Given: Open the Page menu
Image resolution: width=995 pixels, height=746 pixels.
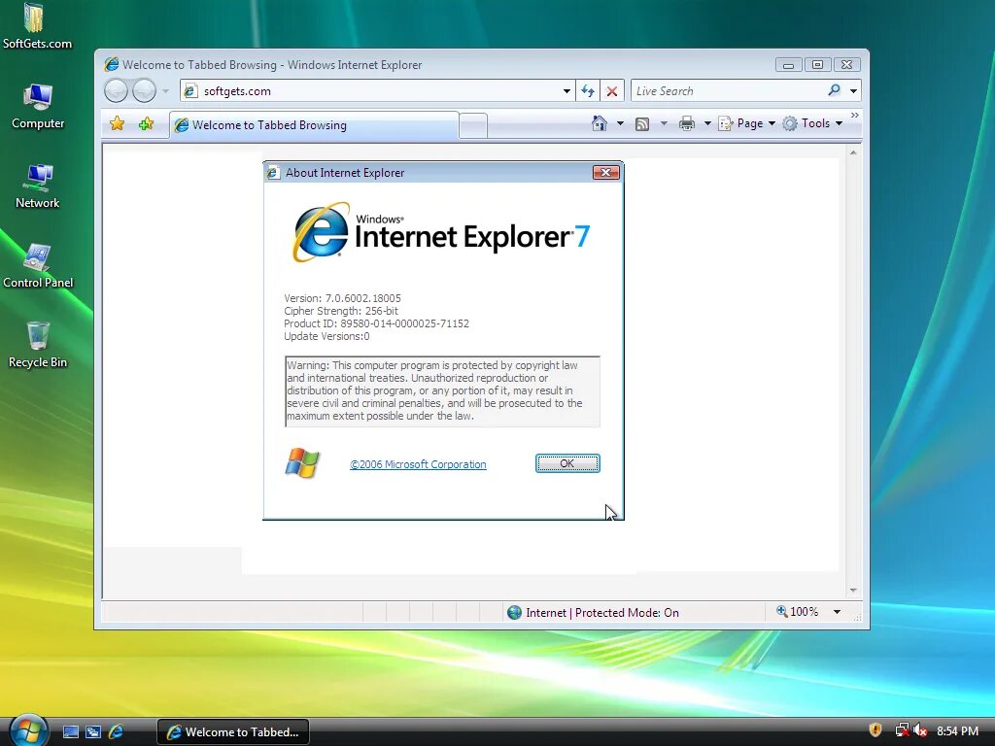Looking at the screenshot, I should (x=746, y=123).
